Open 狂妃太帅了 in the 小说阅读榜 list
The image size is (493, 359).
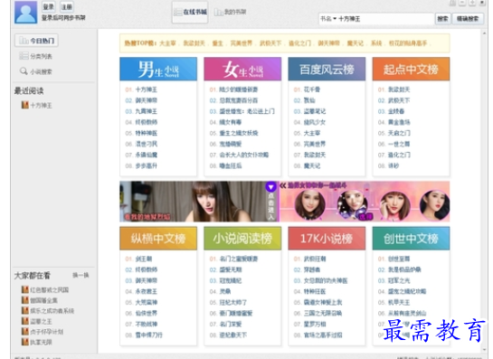tap(232, 302)
